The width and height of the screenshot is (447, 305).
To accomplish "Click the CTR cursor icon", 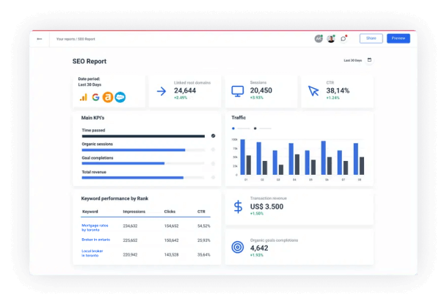I will pos(313,91).
